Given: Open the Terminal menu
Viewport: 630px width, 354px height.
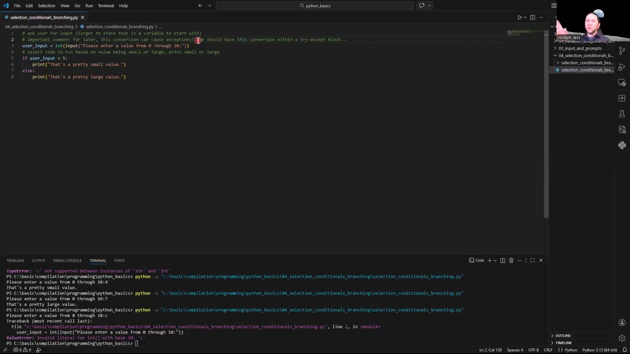Looking at the screenshot, I should [x=106, y=6].
